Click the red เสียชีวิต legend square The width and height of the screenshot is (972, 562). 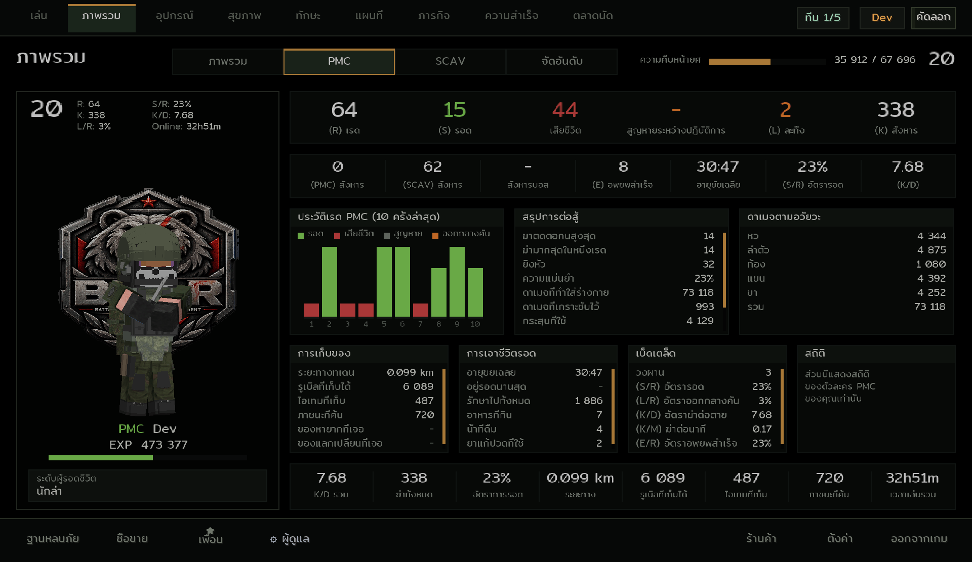[337, 235]
